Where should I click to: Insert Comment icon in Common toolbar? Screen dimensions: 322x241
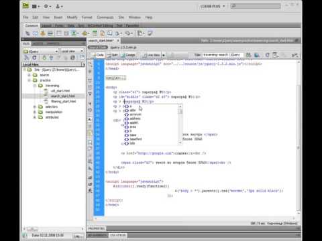pos(109,33)
